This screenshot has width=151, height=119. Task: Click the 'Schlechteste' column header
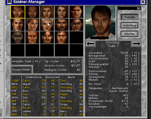tap(34, 77)
